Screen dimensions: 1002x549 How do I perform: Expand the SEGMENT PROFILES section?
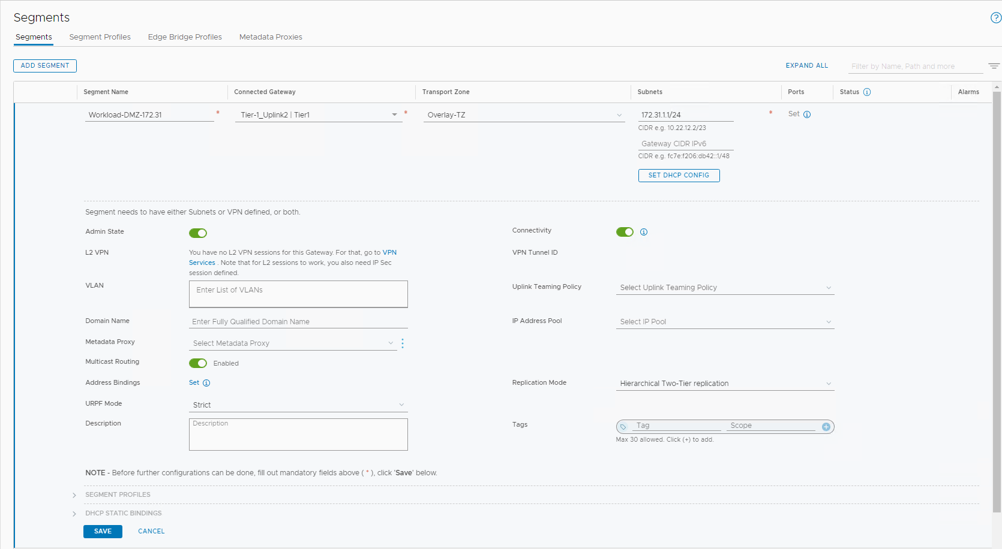coord(74,494)
